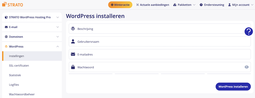
Task: Click the user icon in Gebruikersnaam field
Action: [x=73, y=41]
